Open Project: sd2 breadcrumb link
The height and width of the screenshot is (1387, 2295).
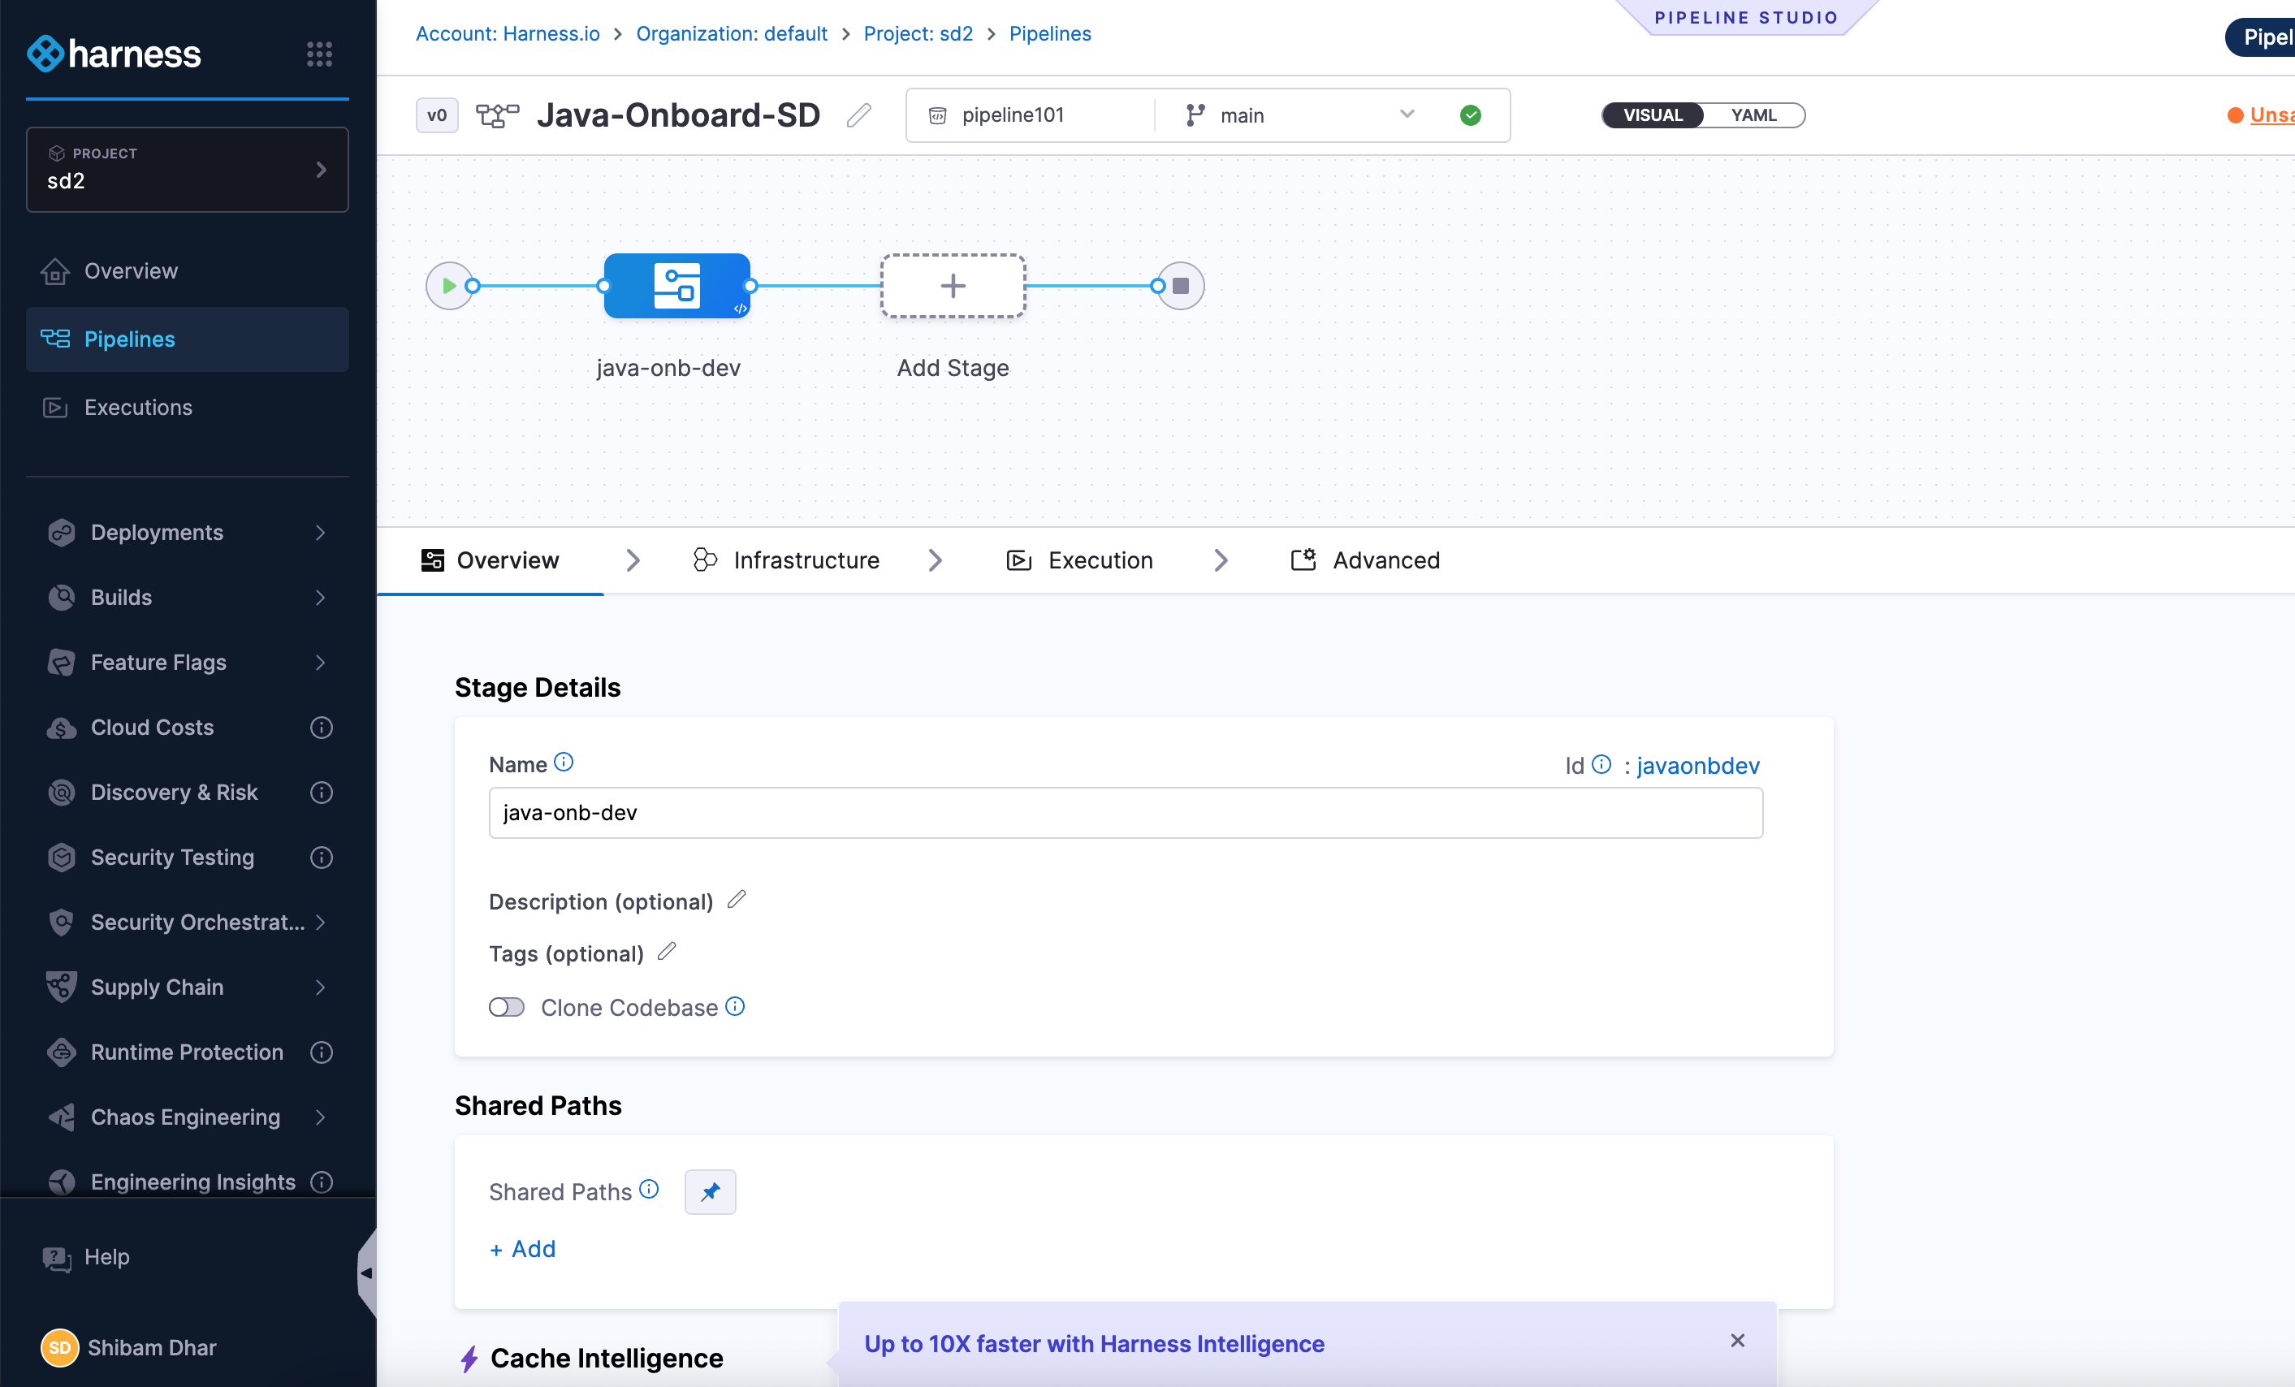pos(918,33)
